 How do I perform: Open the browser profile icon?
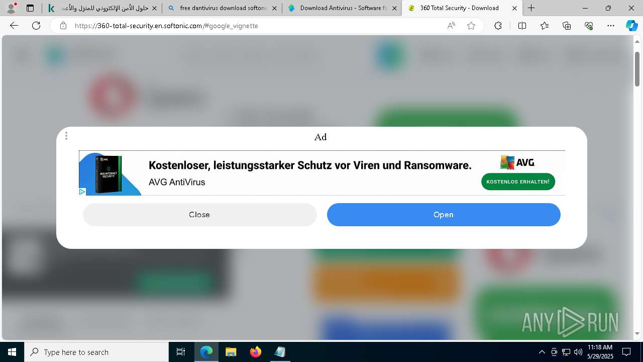click(11, 8)
